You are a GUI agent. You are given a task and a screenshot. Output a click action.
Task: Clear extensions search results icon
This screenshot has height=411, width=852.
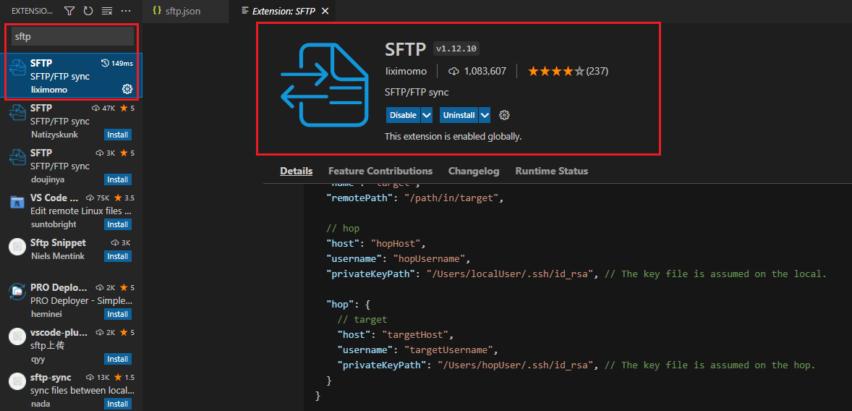tap(106, 11)
